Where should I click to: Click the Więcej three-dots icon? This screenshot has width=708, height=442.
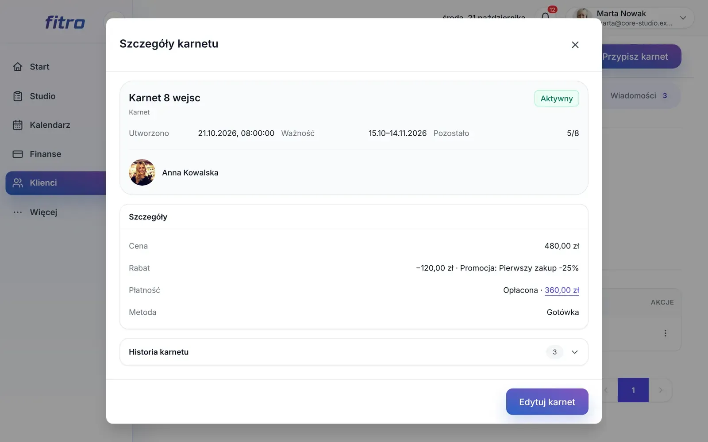[x=18, y=212]
